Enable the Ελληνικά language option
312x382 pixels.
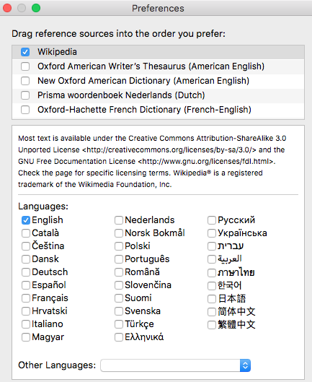(119, 337)
